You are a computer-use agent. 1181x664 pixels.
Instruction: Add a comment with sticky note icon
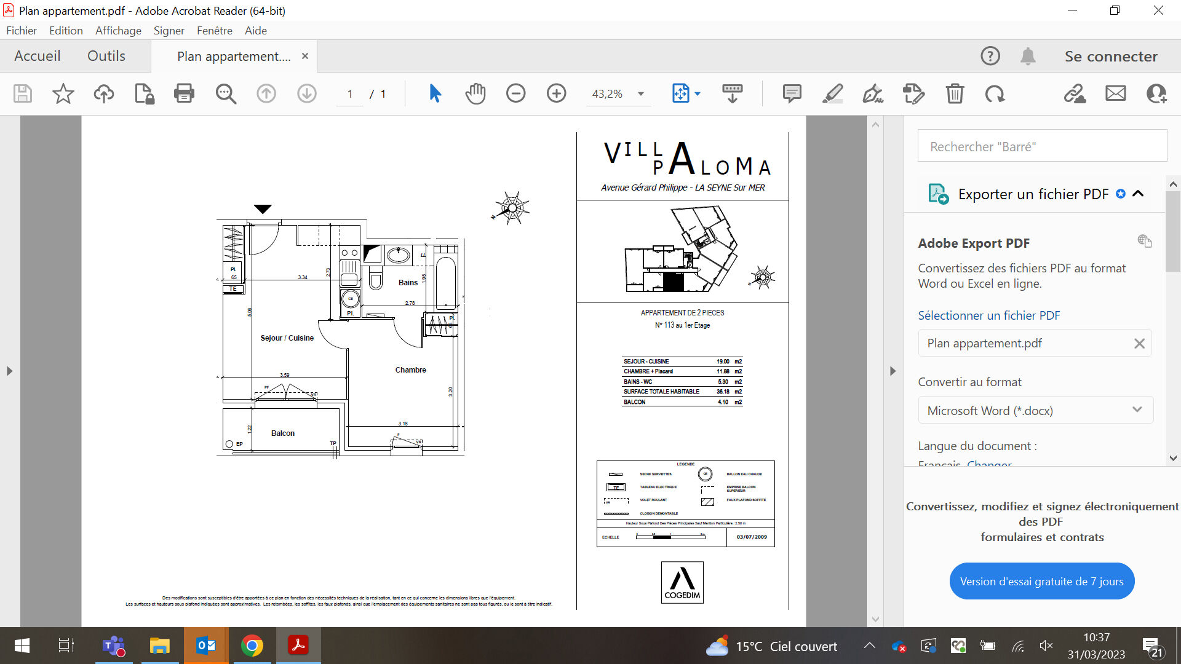[x=792, y=93]
